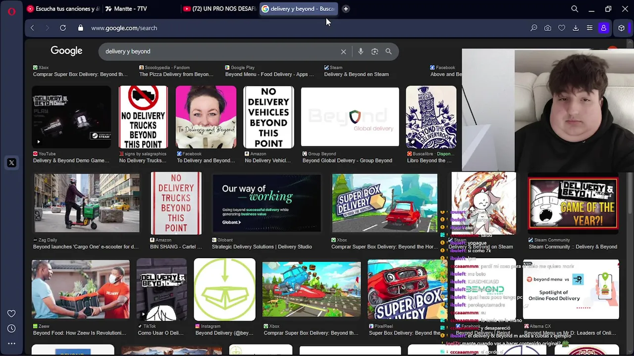The width and height of the screenshot is (634, 356).
Task: View site security padlock info
Action: 81,28
